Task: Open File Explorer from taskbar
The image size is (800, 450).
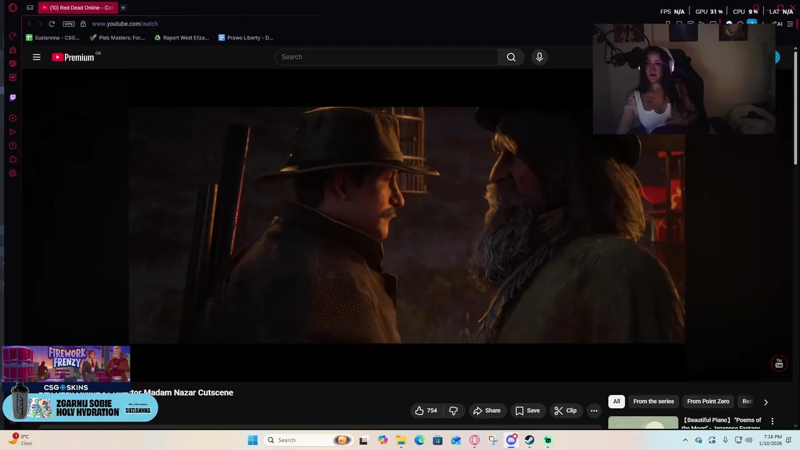Action: click(x=401, y=440)
